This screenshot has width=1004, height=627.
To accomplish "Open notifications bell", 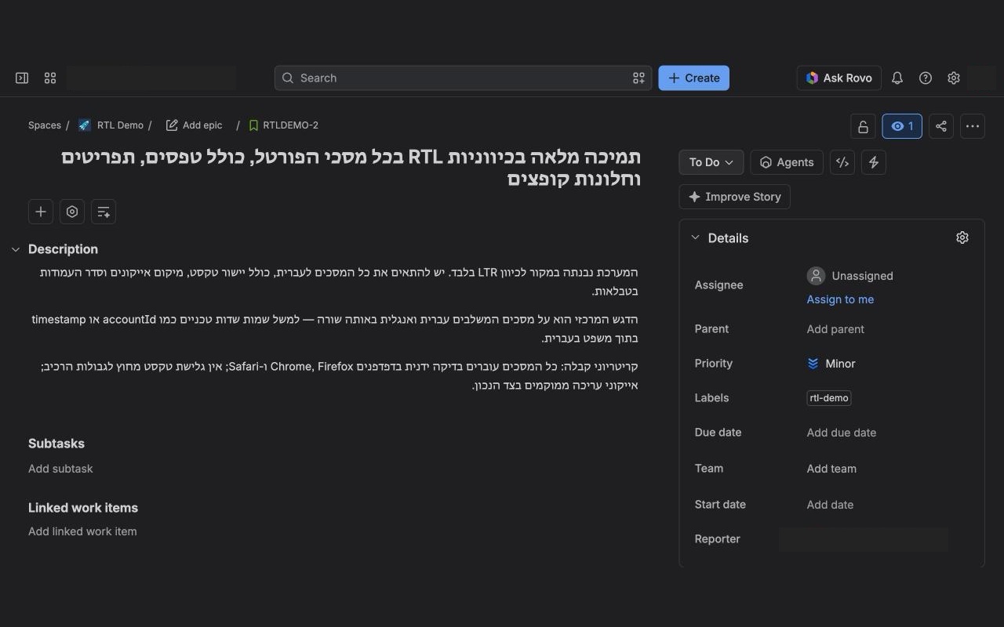I will [897, 78].
